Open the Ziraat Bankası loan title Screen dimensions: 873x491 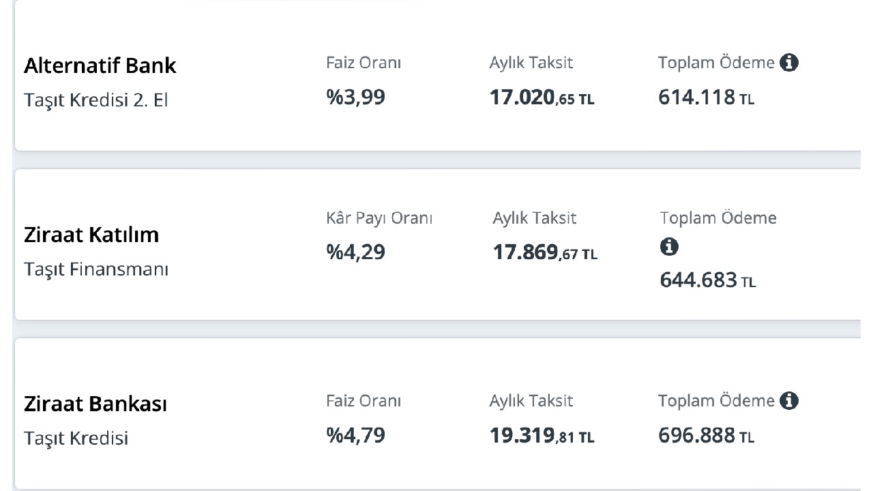coord(95,404)
